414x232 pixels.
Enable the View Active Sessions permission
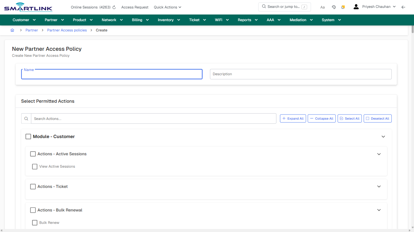[x=35, y=166]
